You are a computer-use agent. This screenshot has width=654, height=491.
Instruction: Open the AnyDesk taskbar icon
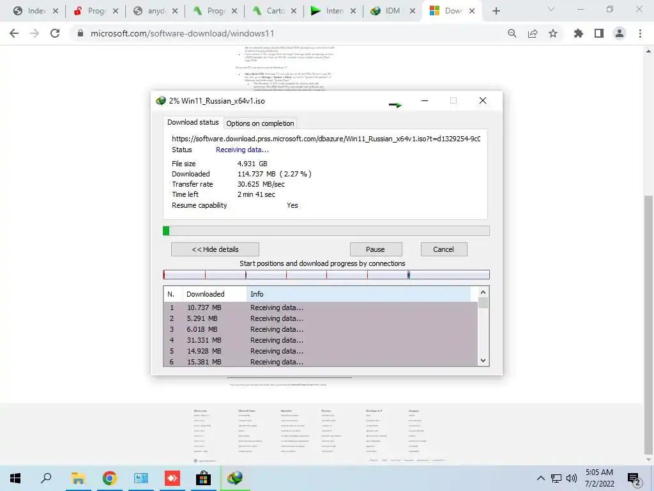coord(172,478)
